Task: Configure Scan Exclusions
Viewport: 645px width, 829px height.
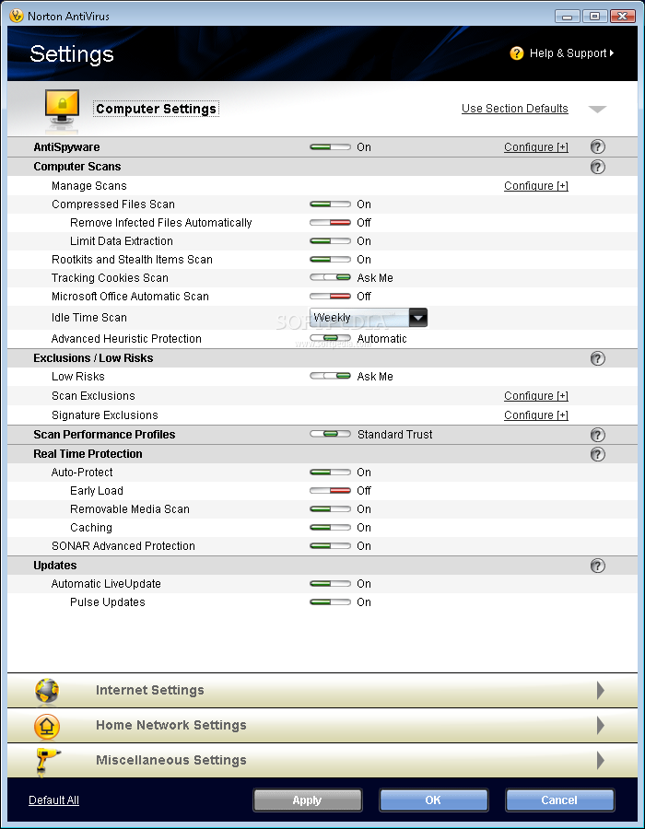Action: click(x=536, y=396)
